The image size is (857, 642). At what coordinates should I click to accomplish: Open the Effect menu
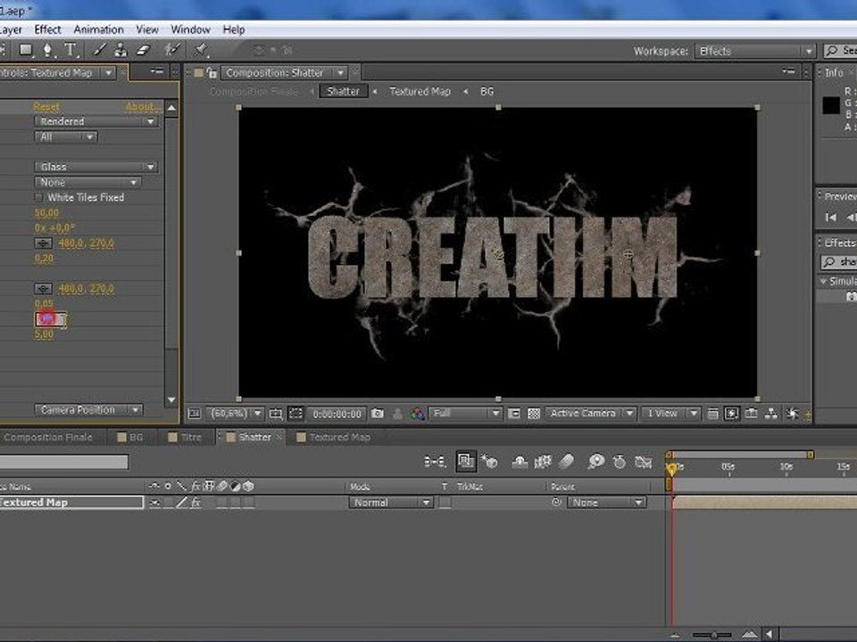(x=47, y=29)
